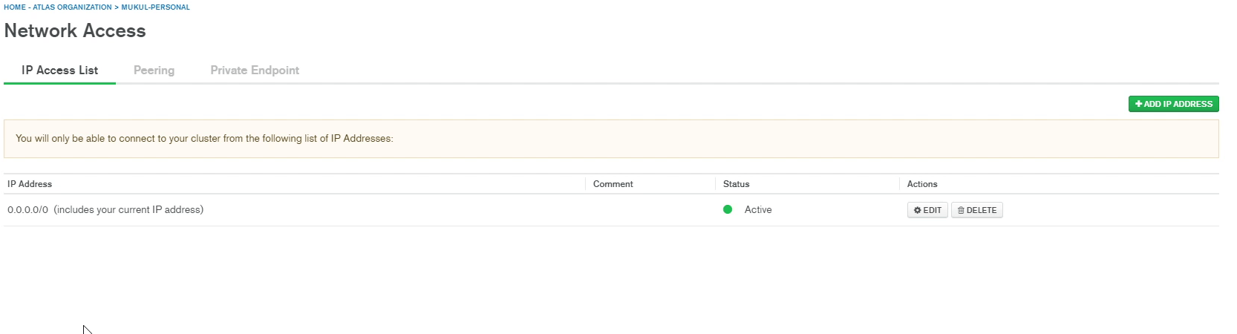Click the gear icon on the Edit button
This screenshot has width=1237, height=334.
918,211
